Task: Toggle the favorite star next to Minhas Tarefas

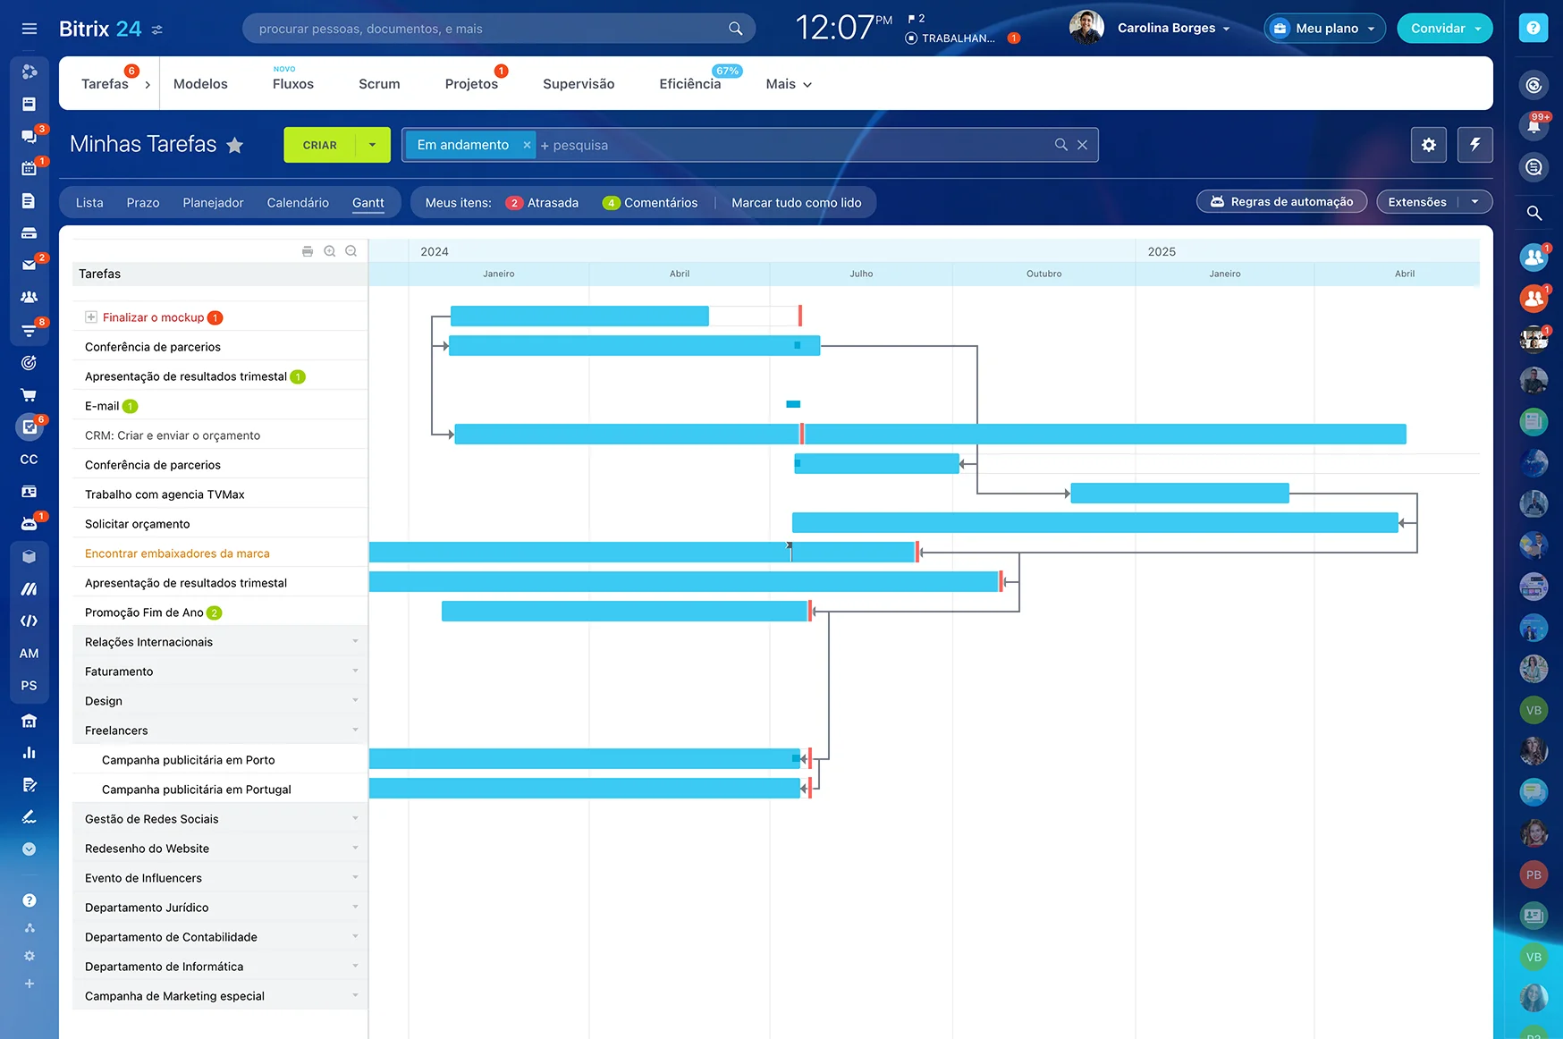Action: (x=235, y=144)
